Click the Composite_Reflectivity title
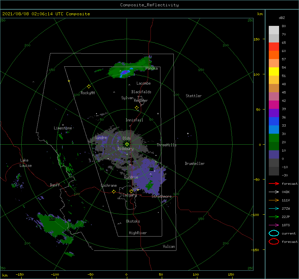Viewport: 299px width, 279px height. [x=149, y=5]
